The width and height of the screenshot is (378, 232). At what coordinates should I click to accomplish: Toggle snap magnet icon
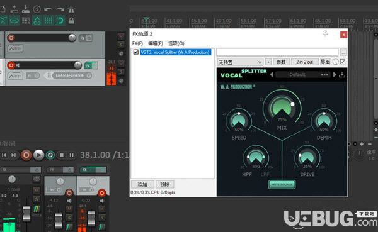[60, 21]
